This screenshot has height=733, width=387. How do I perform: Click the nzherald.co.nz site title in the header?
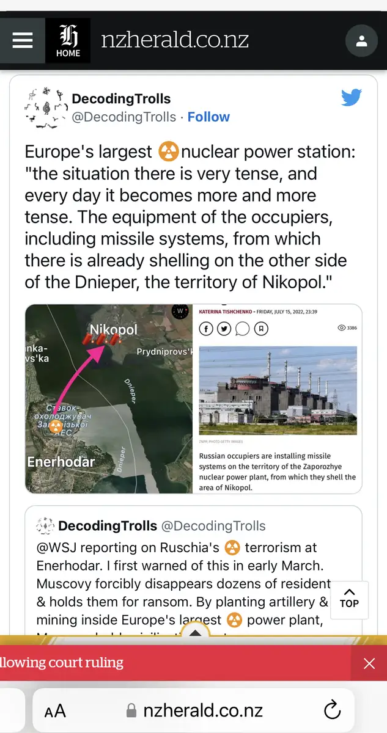(175, 40)
